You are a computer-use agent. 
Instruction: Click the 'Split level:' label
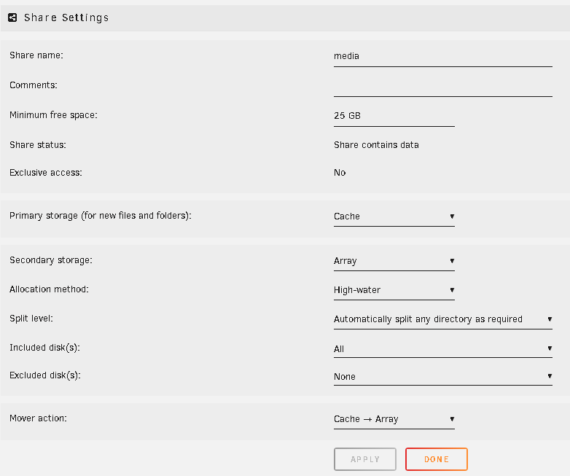pos(31,319)
